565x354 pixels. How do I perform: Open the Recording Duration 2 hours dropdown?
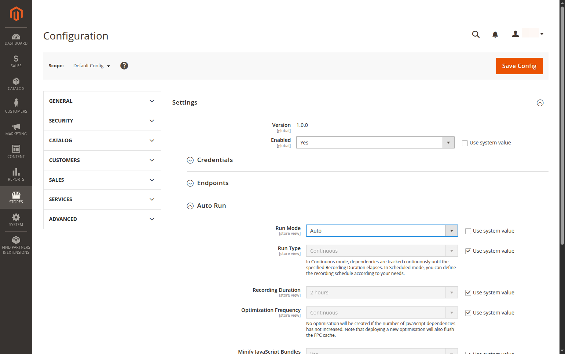point(382,293)
